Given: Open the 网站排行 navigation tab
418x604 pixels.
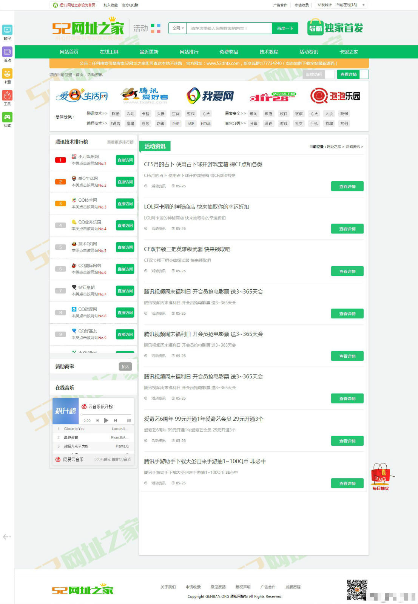Looking at the screenshot, I should pos(189,52).
